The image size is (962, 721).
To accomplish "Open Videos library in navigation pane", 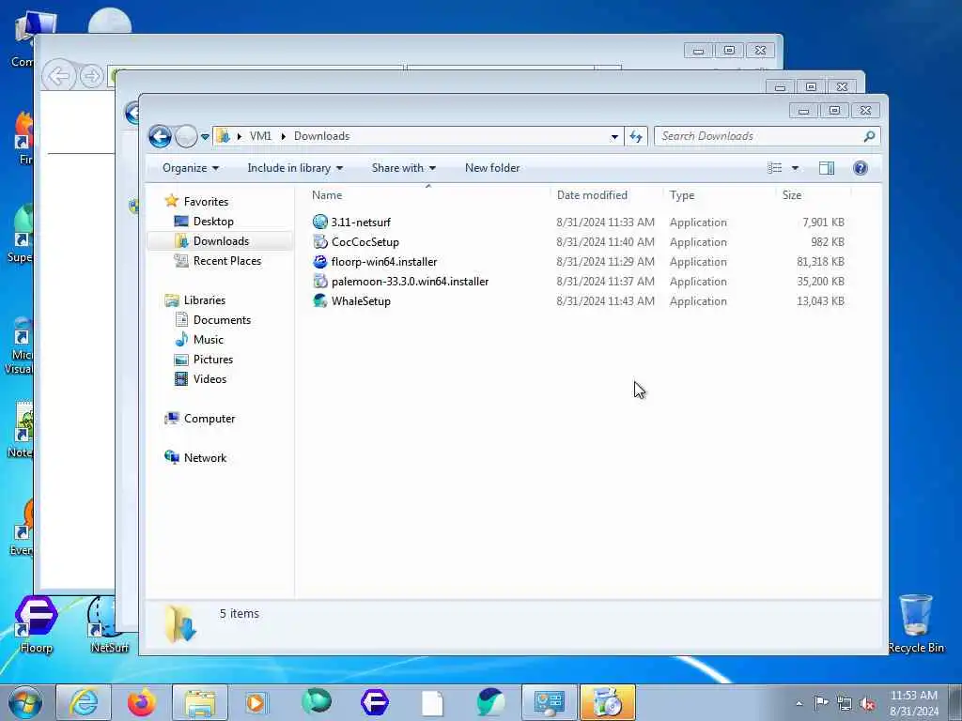I will click(x=209, y=379).
